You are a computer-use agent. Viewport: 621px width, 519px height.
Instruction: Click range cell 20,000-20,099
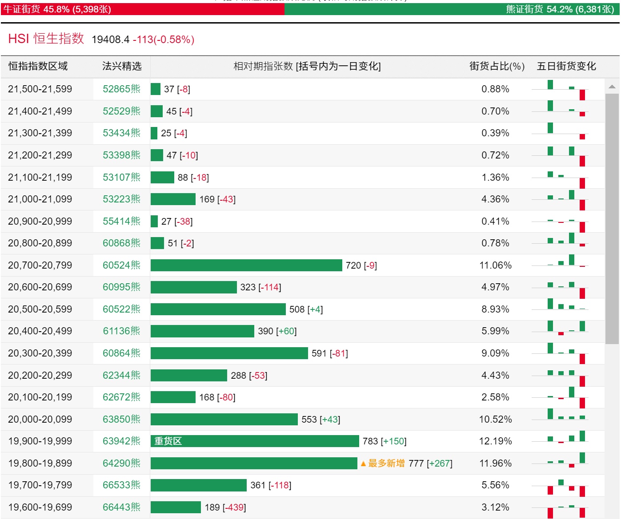click(x=40, y=420)
